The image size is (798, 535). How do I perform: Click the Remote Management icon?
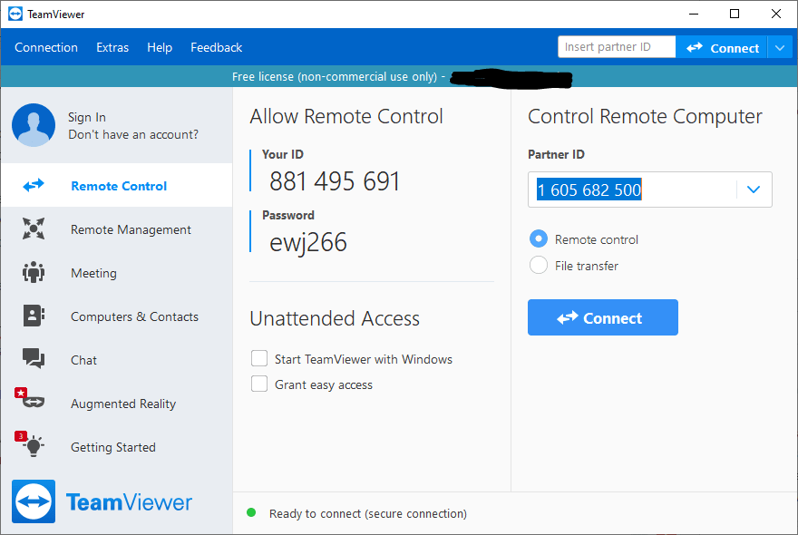34,229
